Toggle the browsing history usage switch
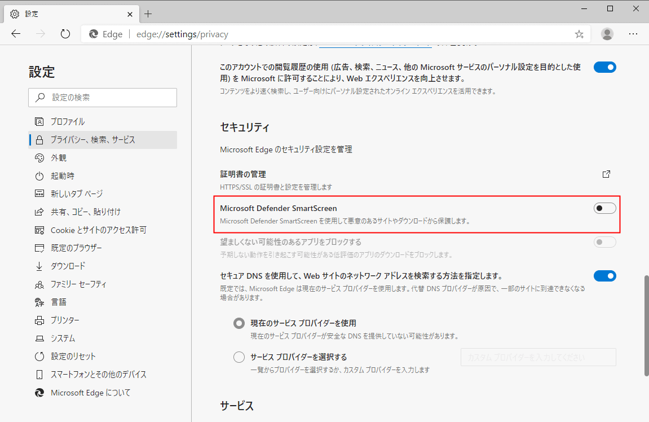This screenshot has height=422, width=649. [x=604, y=67]
